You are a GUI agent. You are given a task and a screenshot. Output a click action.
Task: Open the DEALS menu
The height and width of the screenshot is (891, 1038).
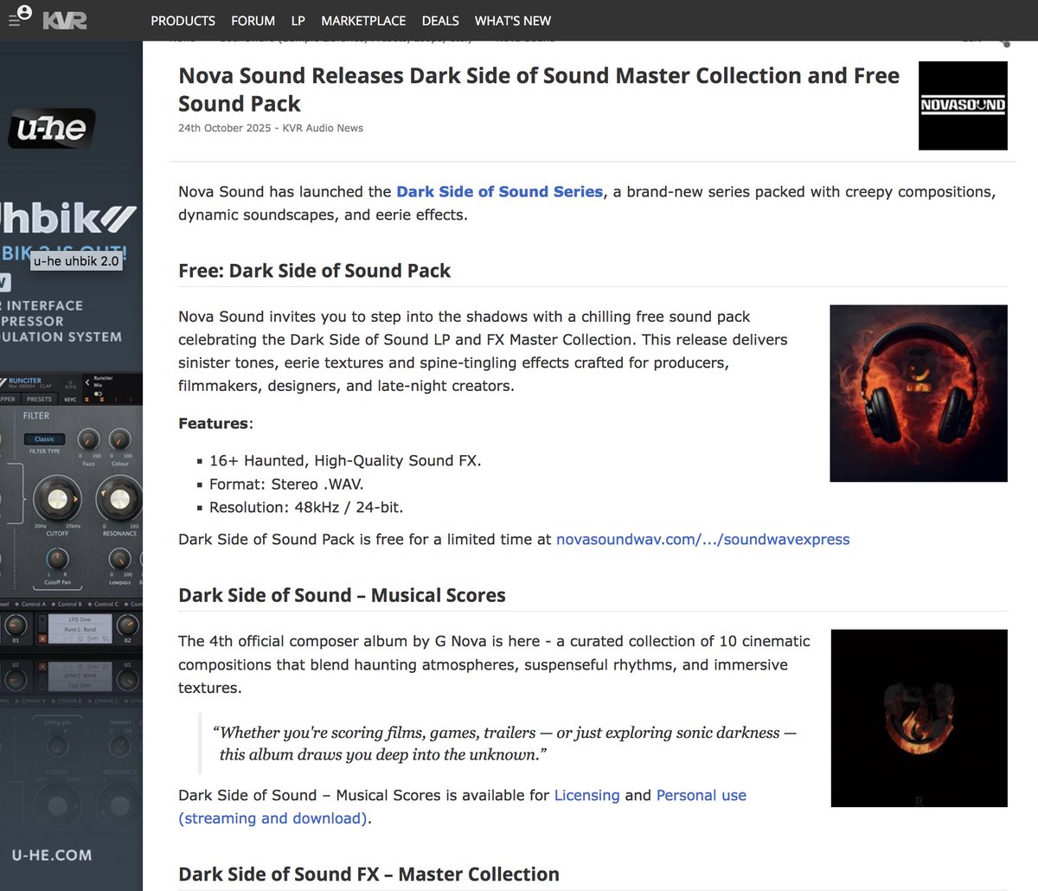pyautogui.click(x=440, y=21)
